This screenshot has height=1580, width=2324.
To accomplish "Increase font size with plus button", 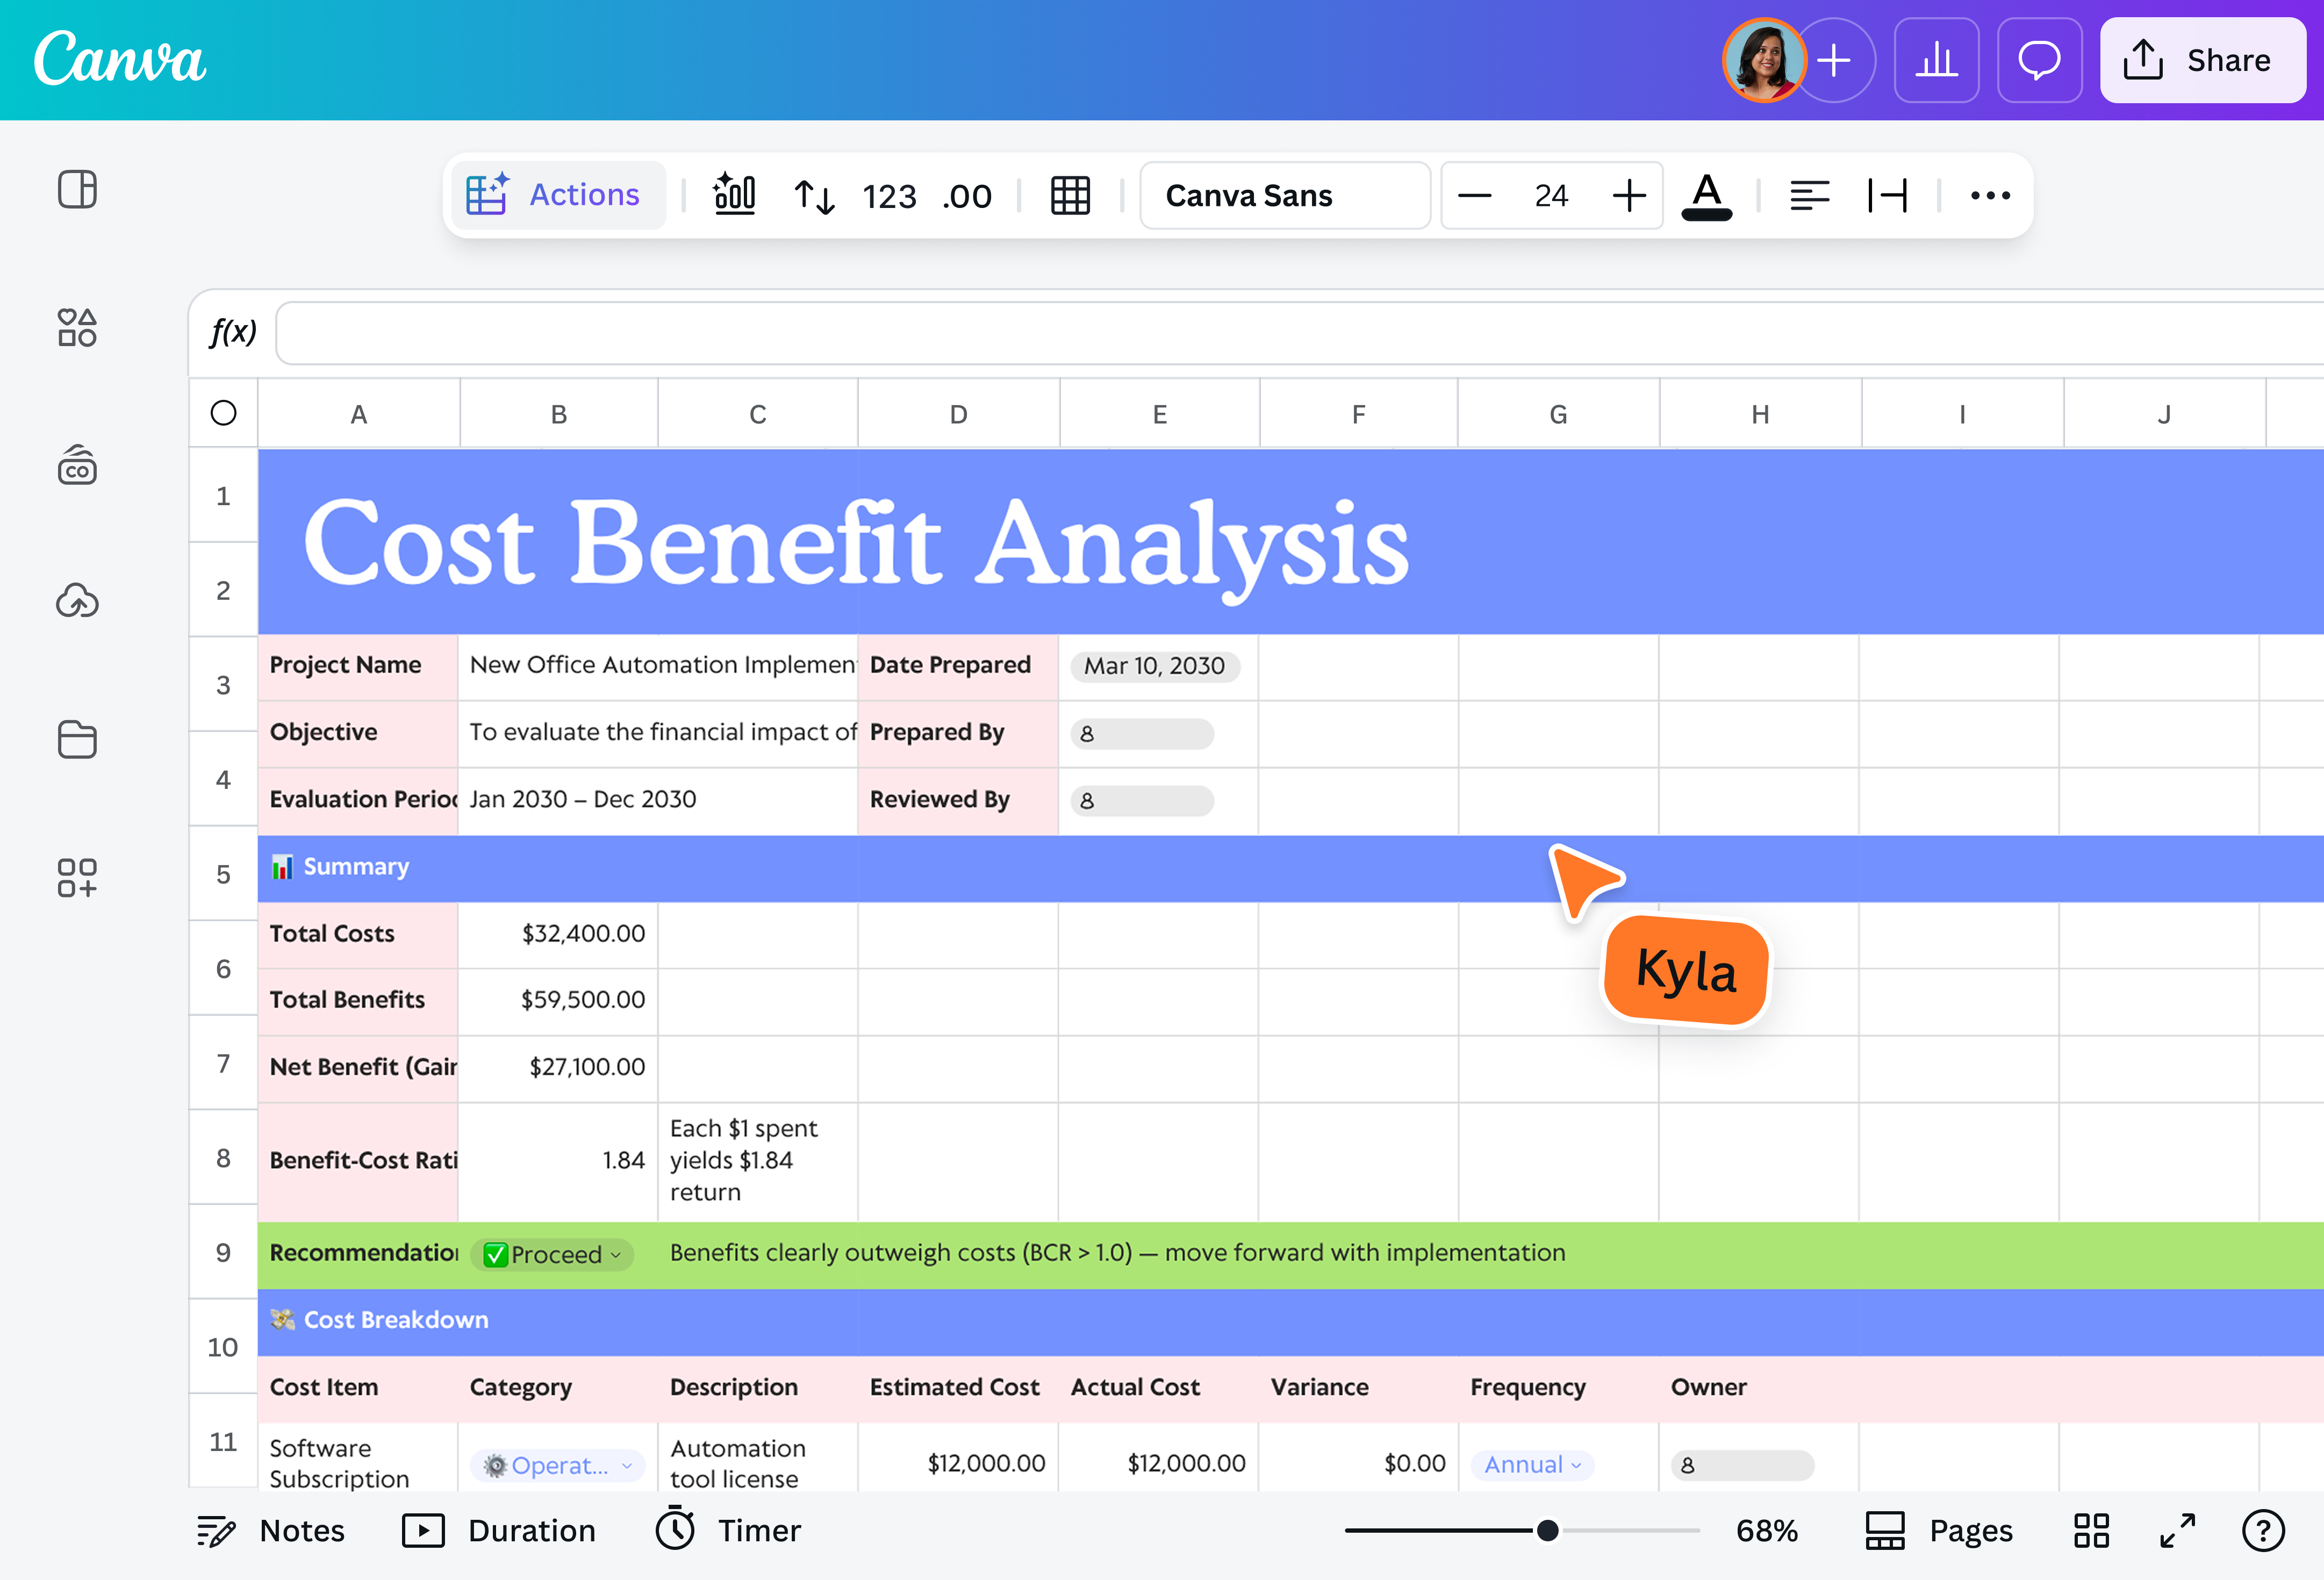I will point(1629,196).
